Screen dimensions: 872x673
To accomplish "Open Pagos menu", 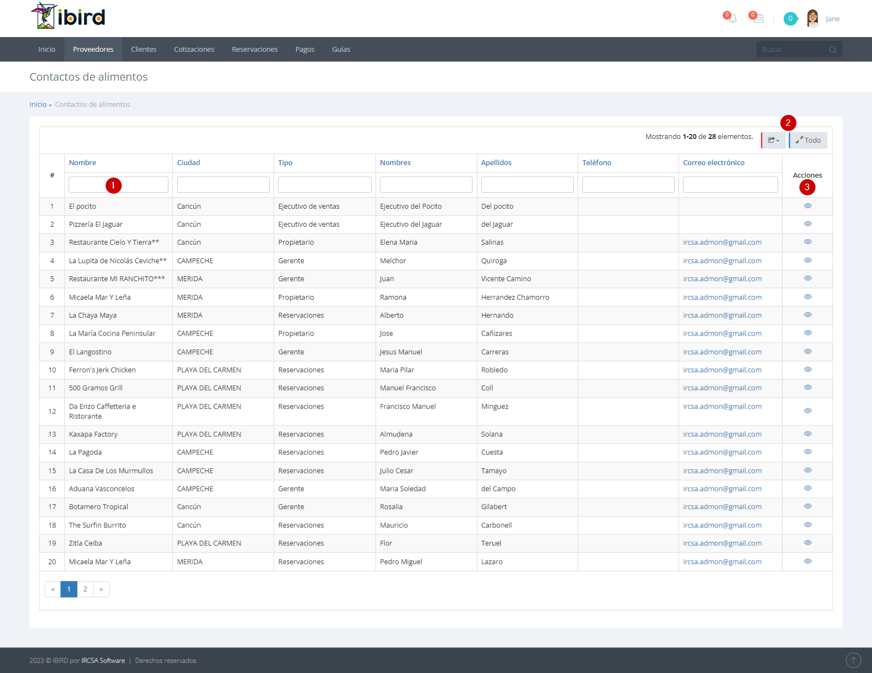I will (305, 49).
